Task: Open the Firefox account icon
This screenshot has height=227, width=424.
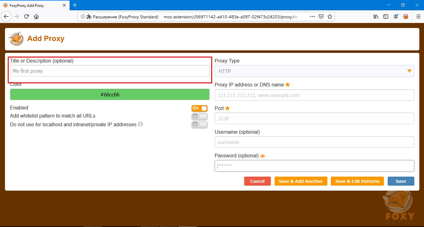Action: tap(396, 16)
